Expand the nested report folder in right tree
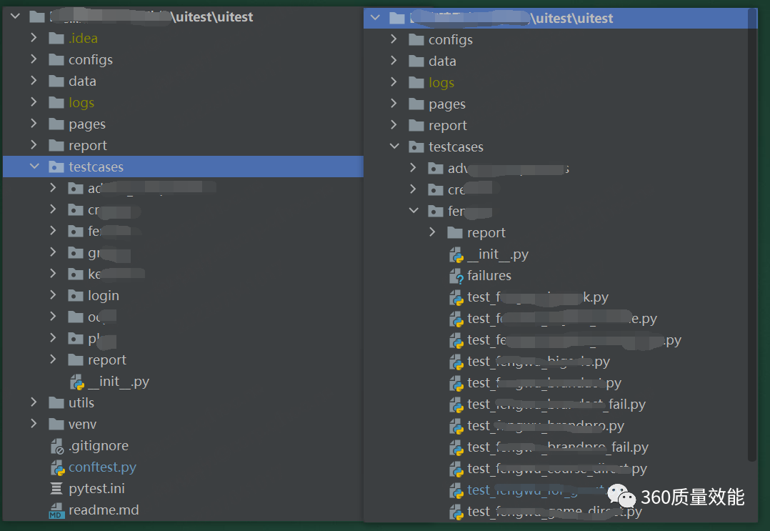Image resolution: width=770 pixels, height=531 pixels. [x=433, y=232]
